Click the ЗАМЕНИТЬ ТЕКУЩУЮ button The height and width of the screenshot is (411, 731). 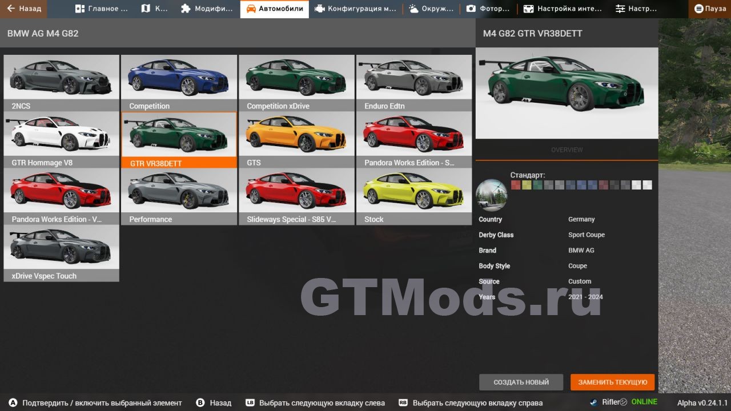tap(613, 382)
